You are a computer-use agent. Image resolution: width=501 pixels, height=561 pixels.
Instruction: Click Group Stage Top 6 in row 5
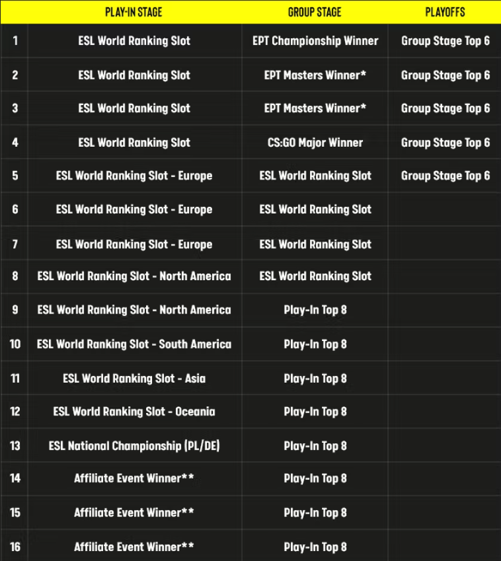tap(445, 176)
